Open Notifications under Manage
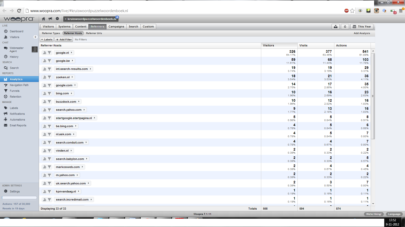This screenshot has height=227, width=405. point(17,114)
